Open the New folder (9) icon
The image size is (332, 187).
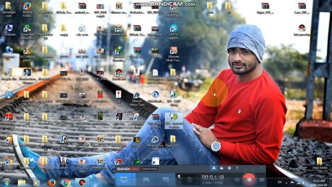320,165
